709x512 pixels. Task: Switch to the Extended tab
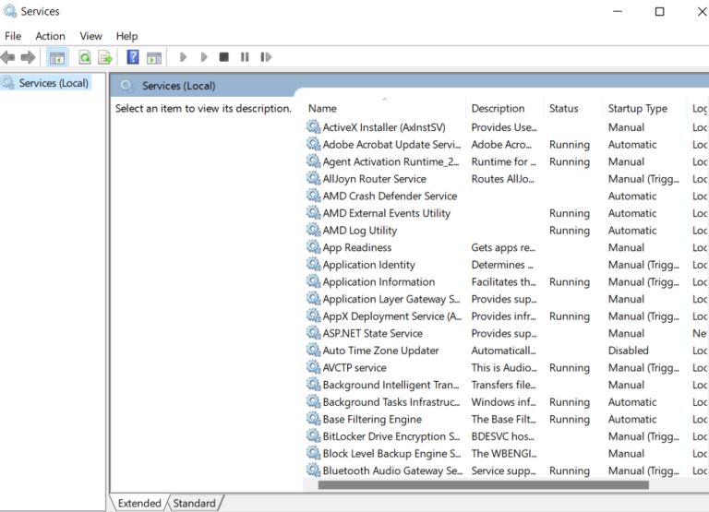point(139,503)
